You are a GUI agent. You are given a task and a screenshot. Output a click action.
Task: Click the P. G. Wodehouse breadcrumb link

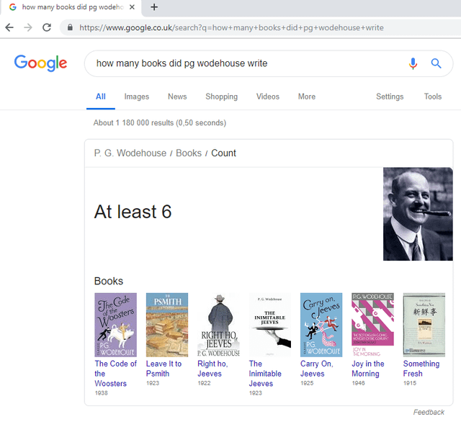[130, 153]
